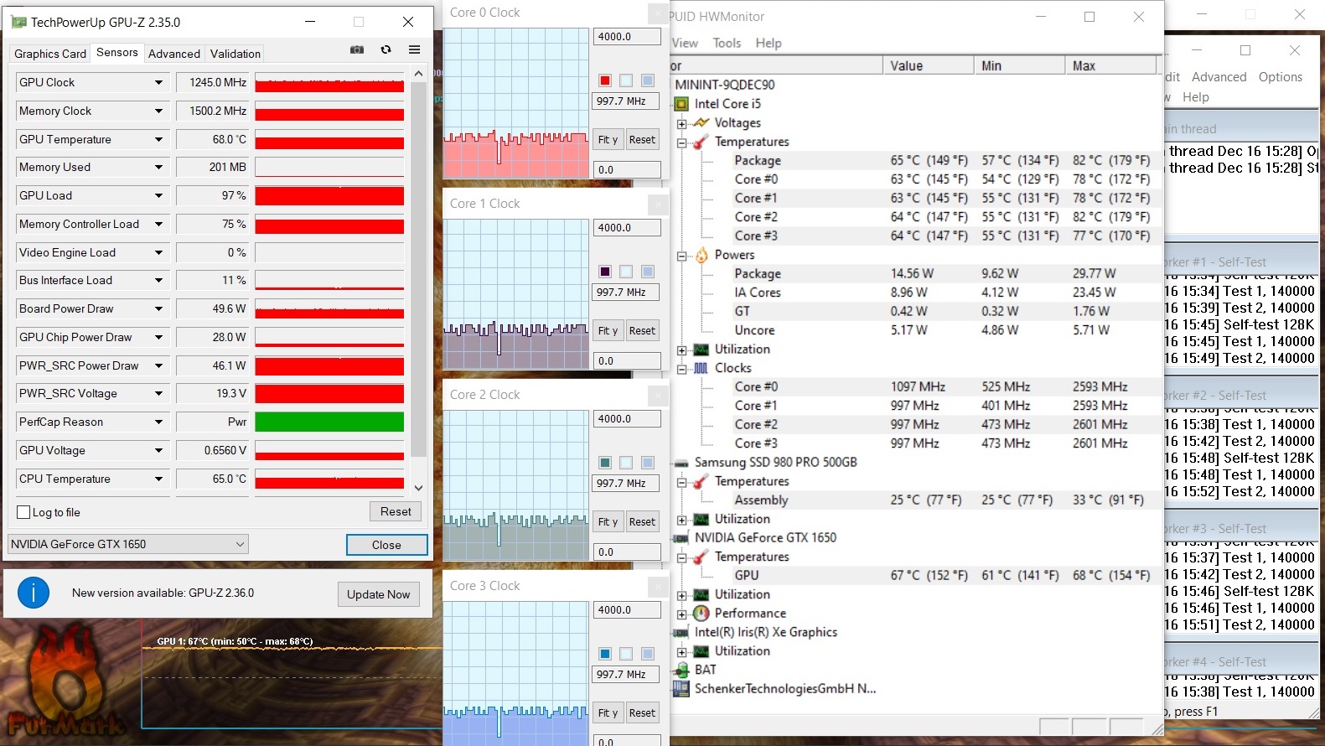Switch to the Advanced tab in GPU-Z
Viewport: 1325px width, 746px height.
point(174,54)
